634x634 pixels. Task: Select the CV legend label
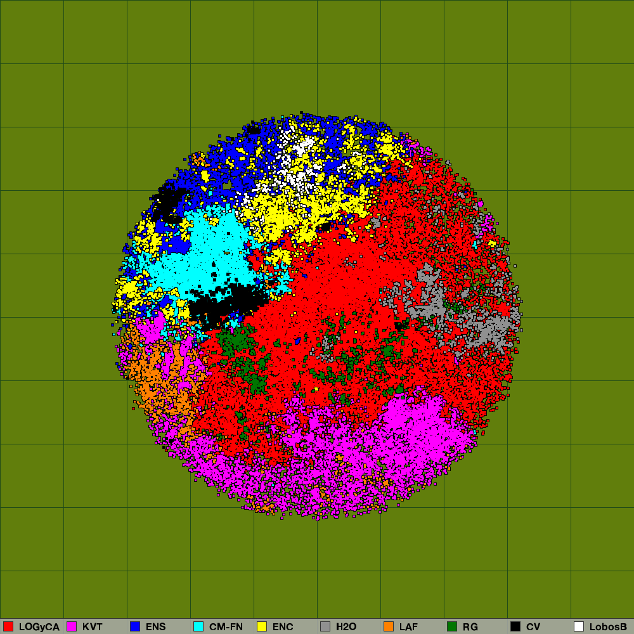click(533, 627)
